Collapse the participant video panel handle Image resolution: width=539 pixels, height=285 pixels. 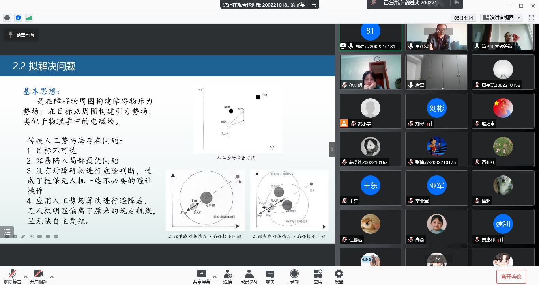pos(332,149)
